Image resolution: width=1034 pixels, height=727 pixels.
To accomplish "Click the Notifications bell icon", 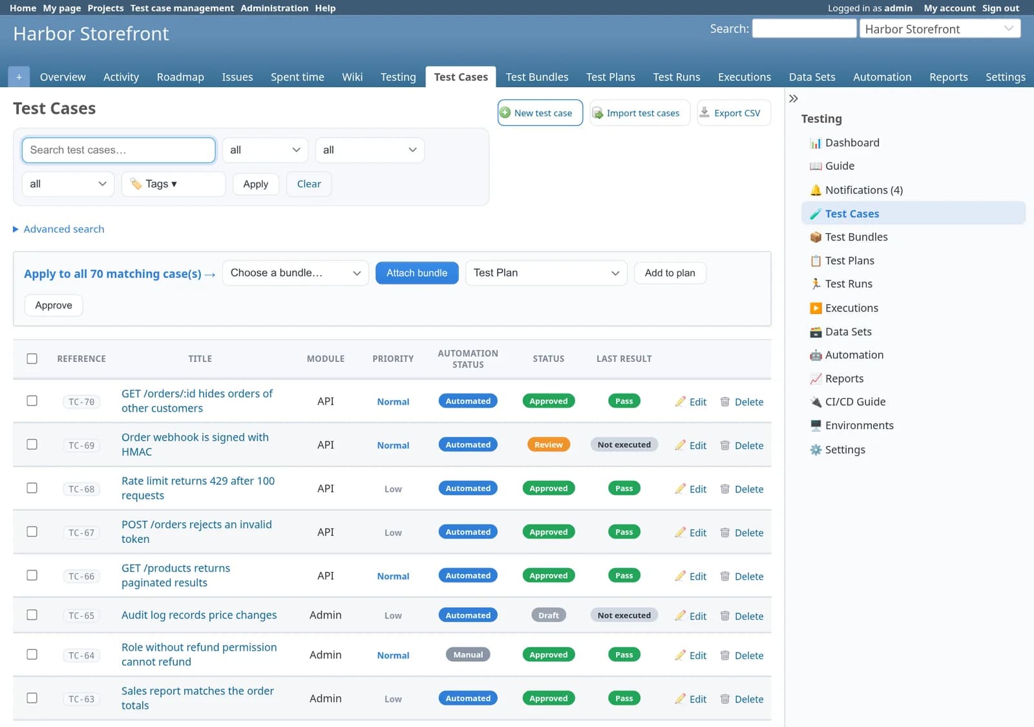I will point(816,190).
